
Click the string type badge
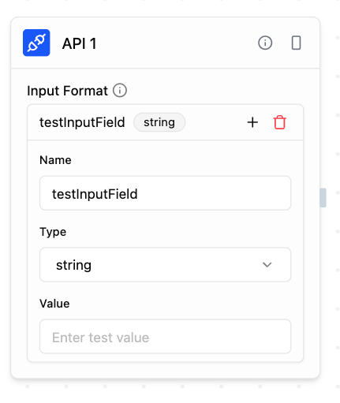(159, 122)
